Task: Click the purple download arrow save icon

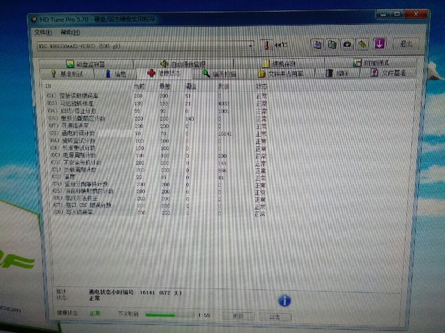Action: 380,44
